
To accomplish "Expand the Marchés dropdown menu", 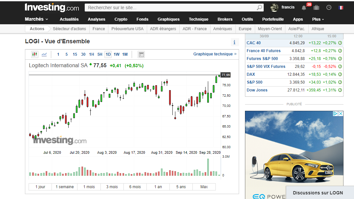I will pyautogui.click(x=36, y=19).
